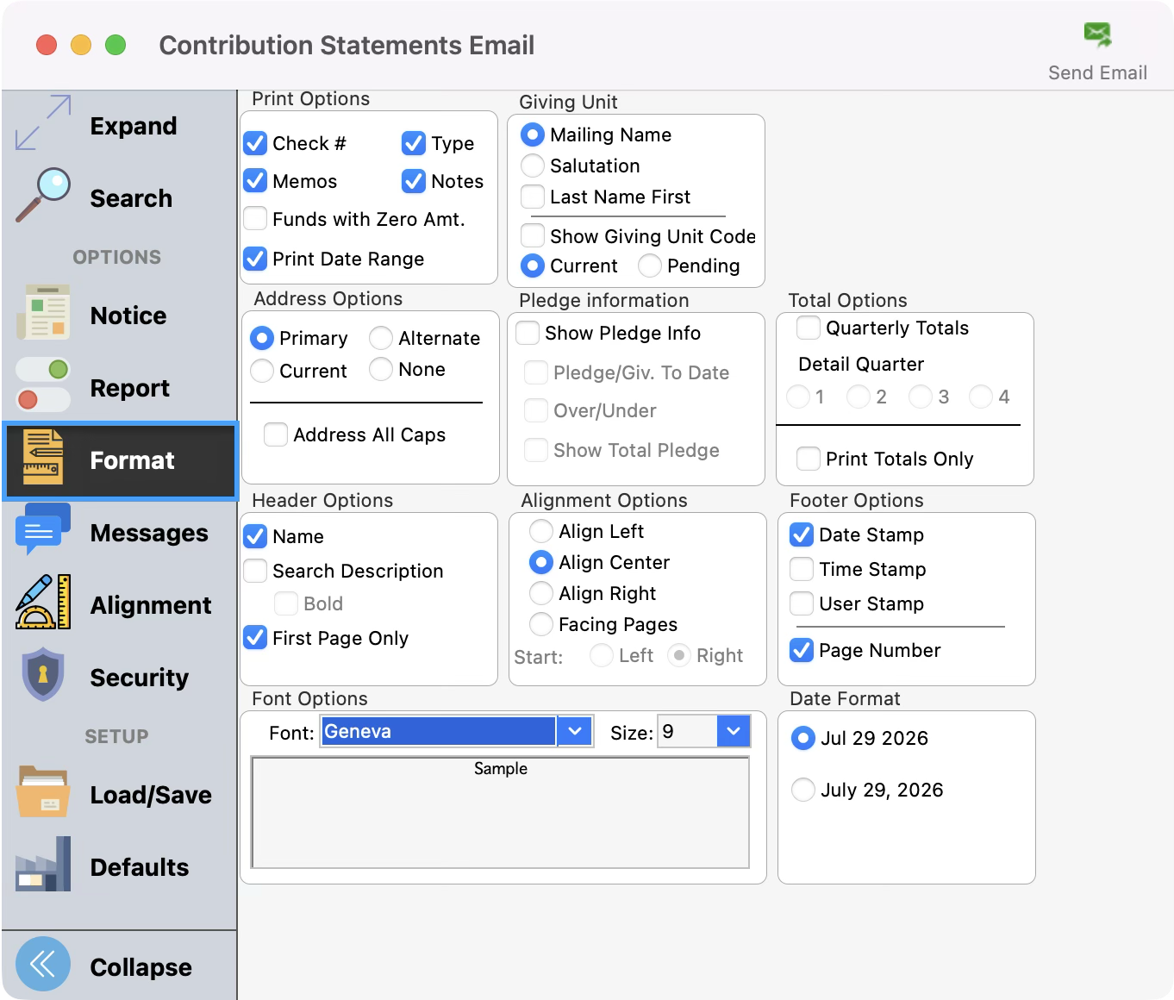Image resolution: width=1174 pixels, height=1000 pixels.
Task: Enable Search Description checkbox
Action: (255, 571)
